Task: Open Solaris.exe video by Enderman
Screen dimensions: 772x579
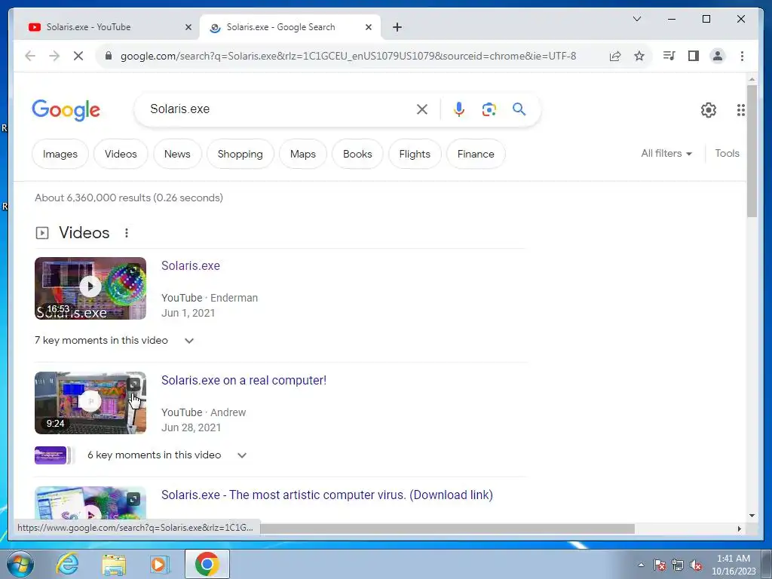Action: point(191,266)
